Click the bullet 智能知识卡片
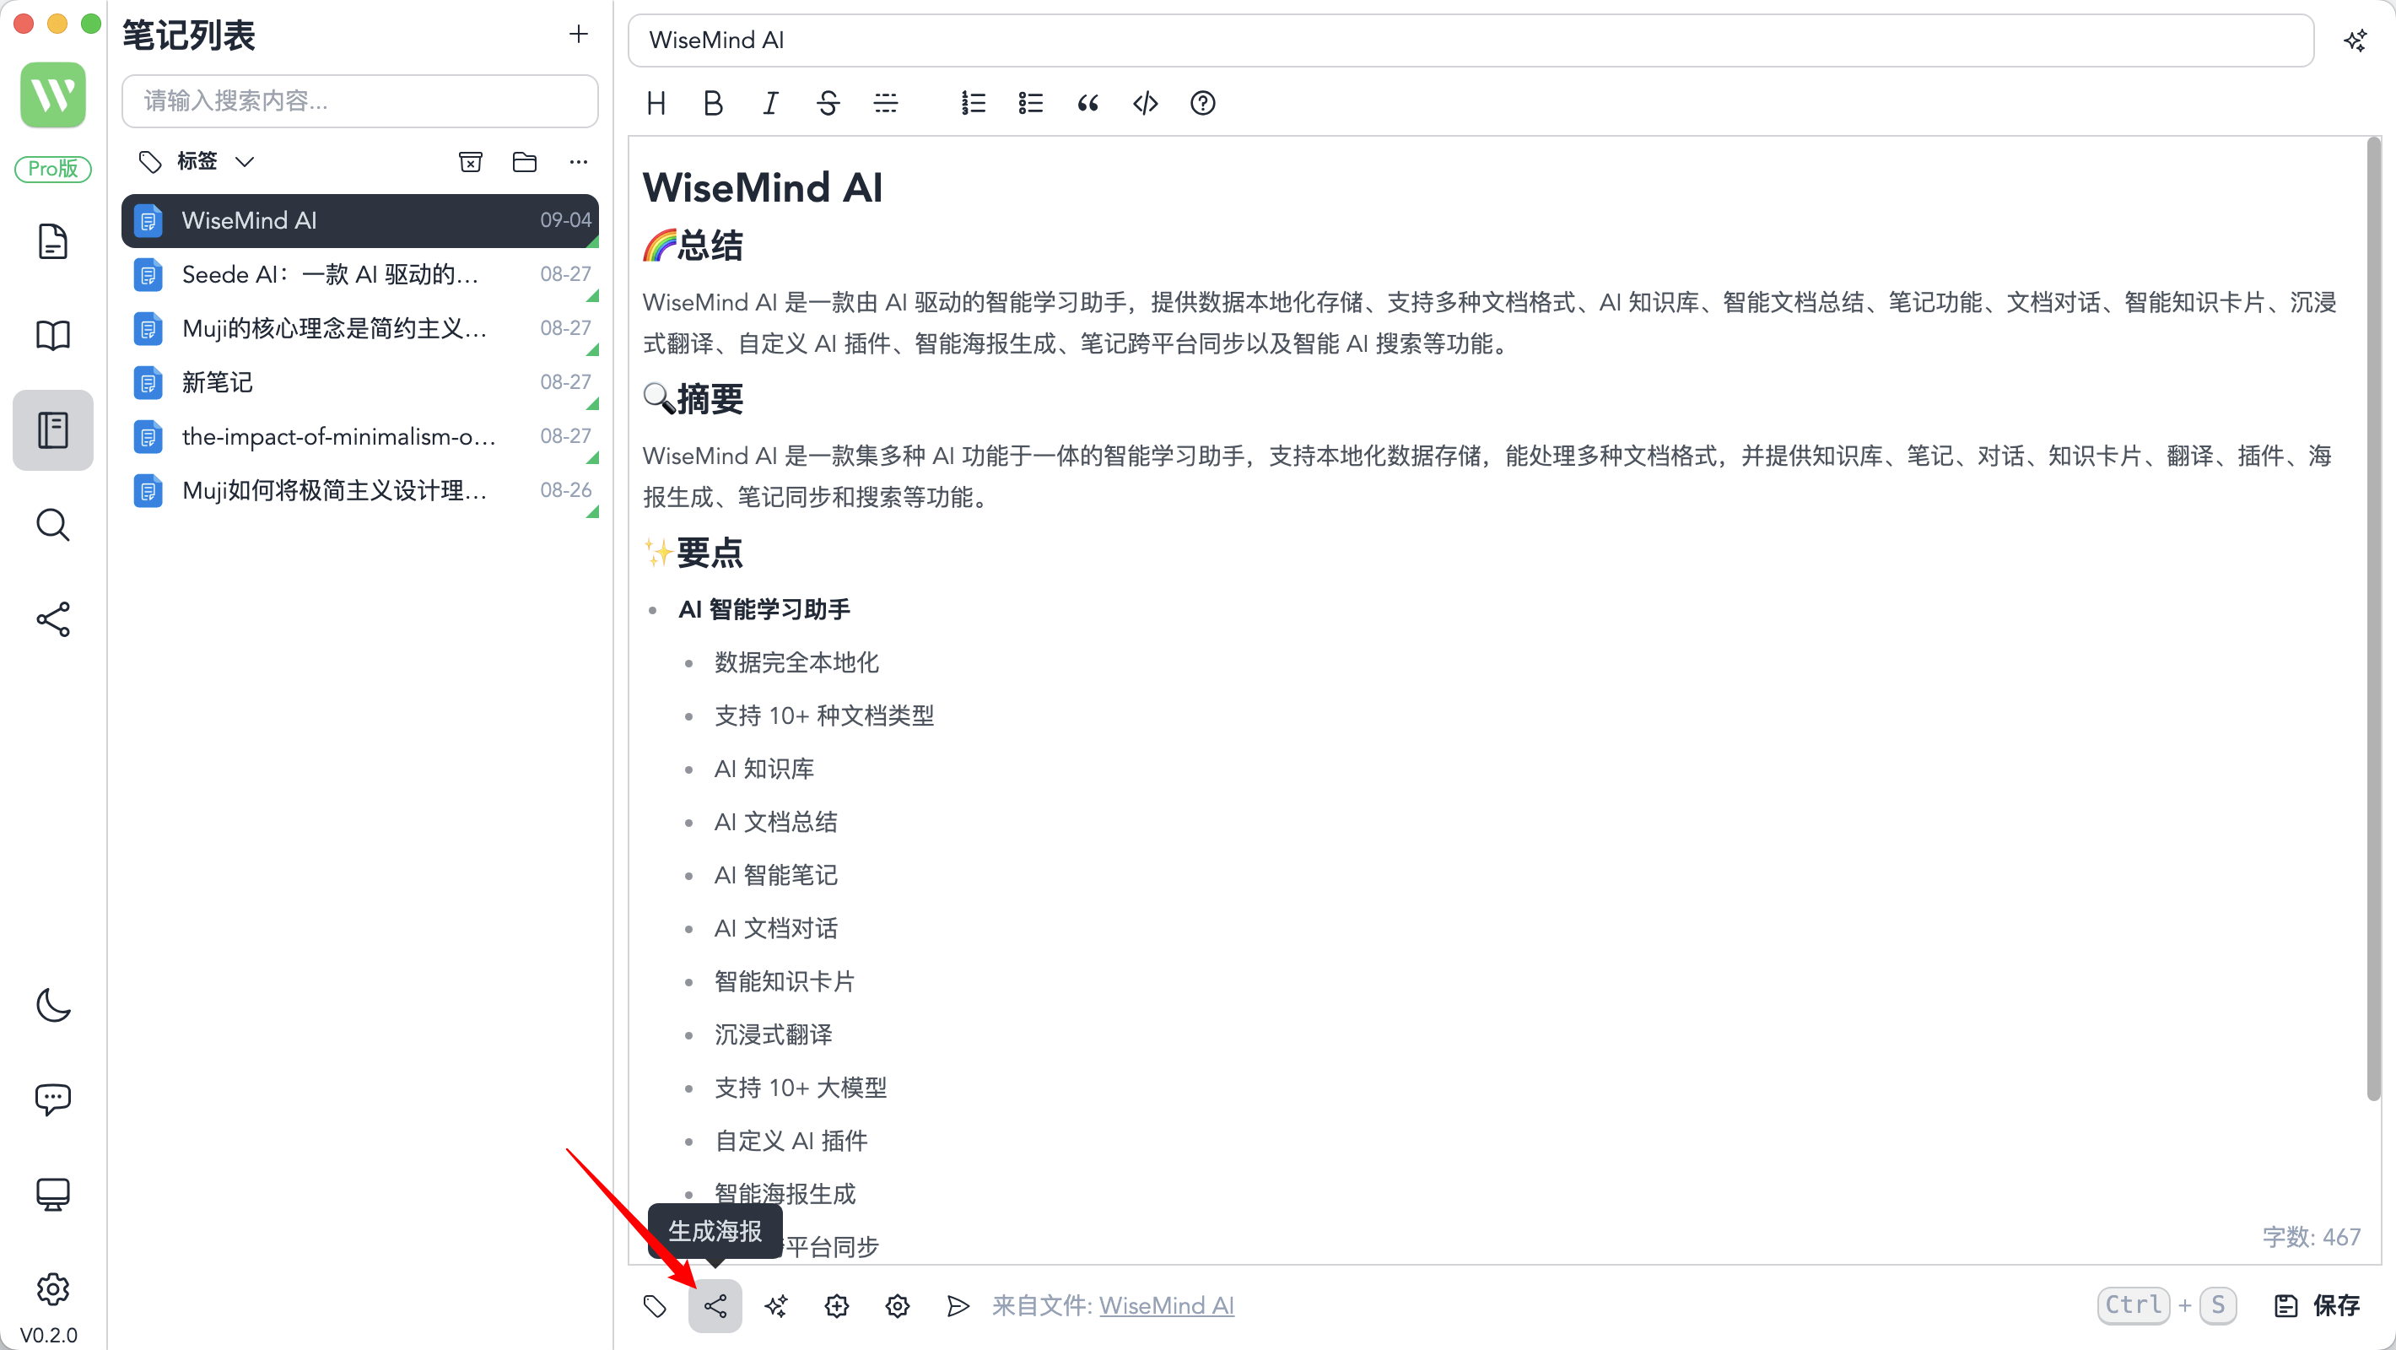The height and width of the screenshot is (1350, 2396). click(x=784, y=981)
